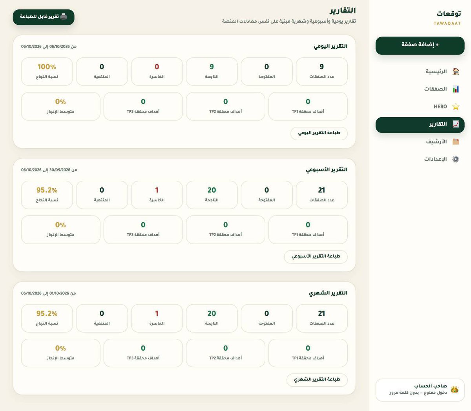The height and width of the screenshot is (411, 471).
Task: Click daily أهداف محققة TP1 card
Action: point(308,106)
